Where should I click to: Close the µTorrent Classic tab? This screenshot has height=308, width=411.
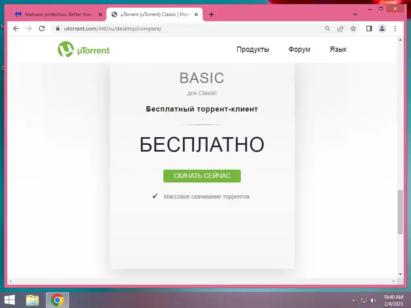(x=196, y=14)
